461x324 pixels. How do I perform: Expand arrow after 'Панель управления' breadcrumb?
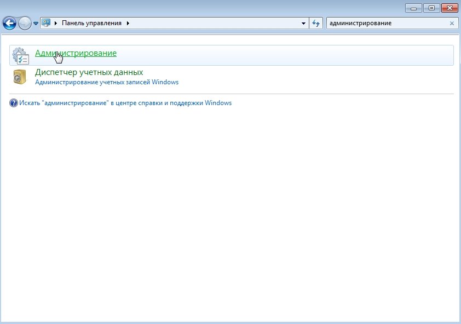[x=128, y=23]
